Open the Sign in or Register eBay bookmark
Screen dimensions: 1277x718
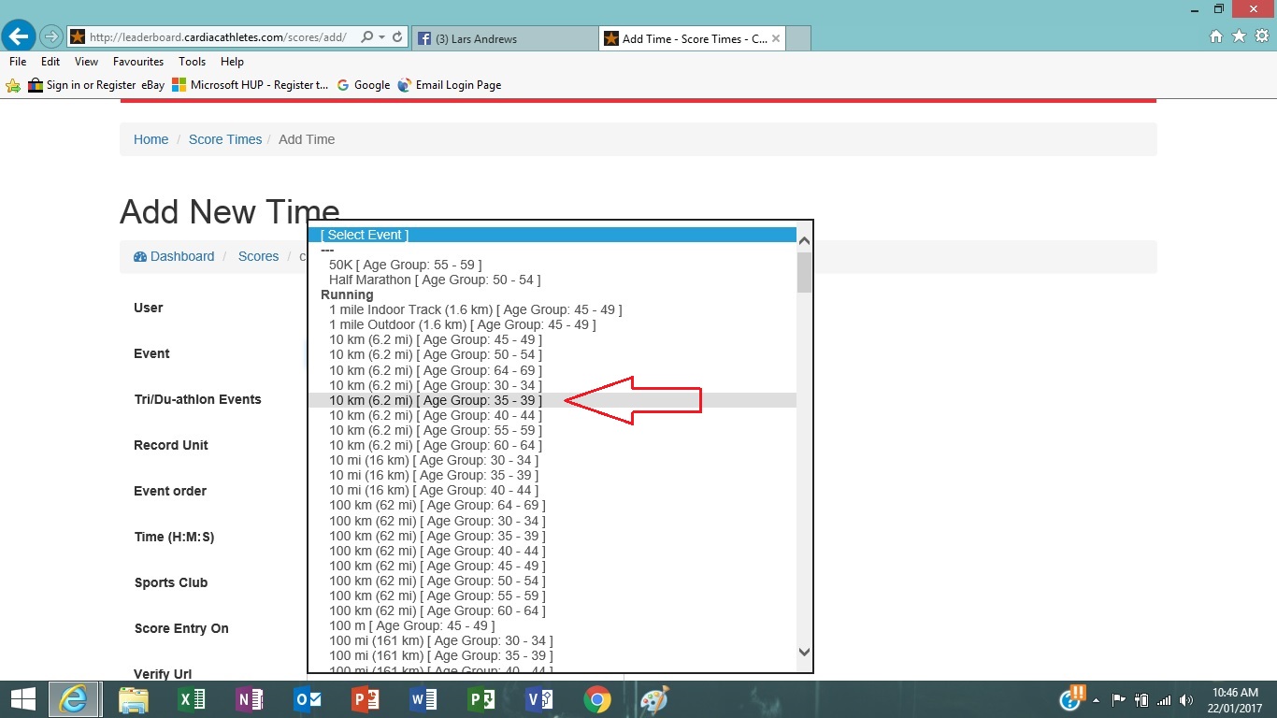point(96,85)
